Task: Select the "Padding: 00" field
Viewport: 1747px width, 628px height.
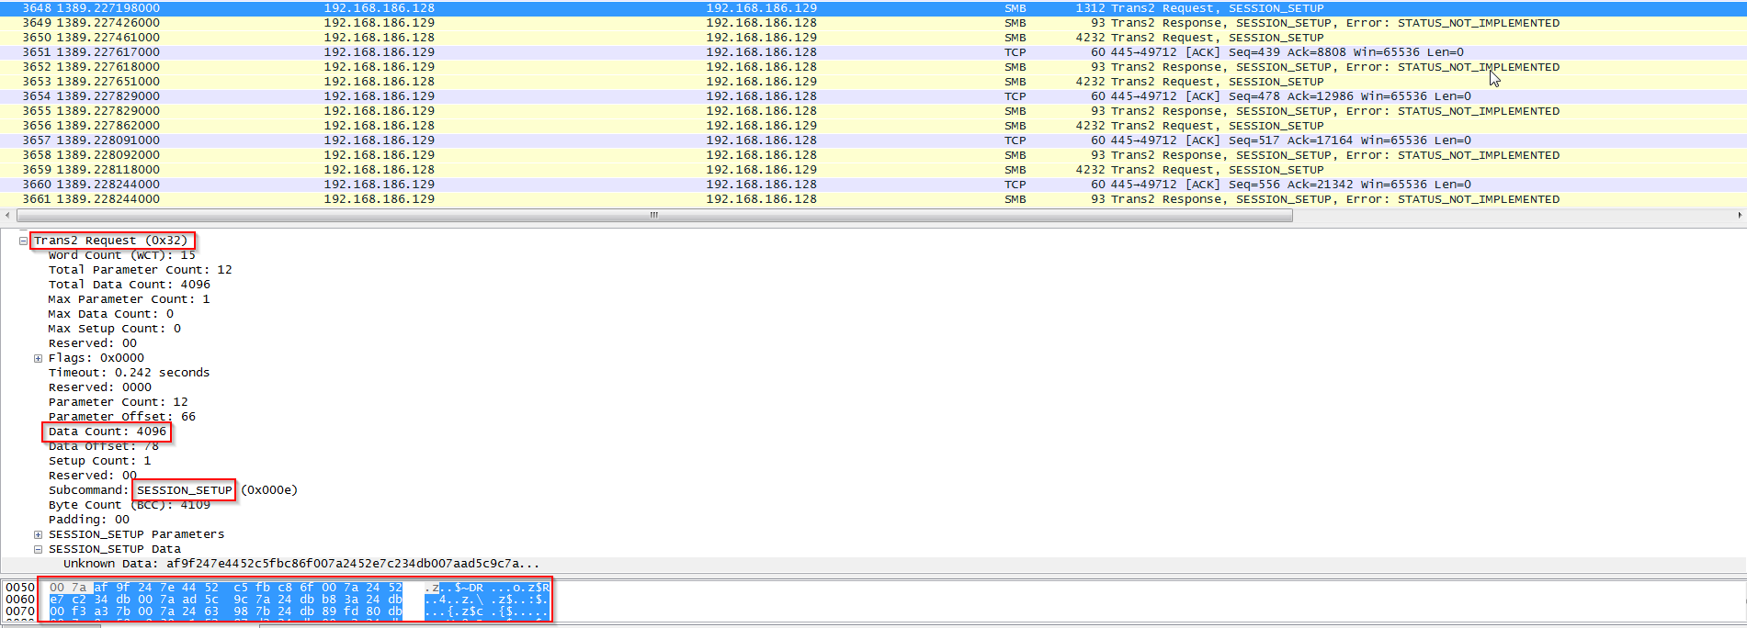Action: click(89, 520)
